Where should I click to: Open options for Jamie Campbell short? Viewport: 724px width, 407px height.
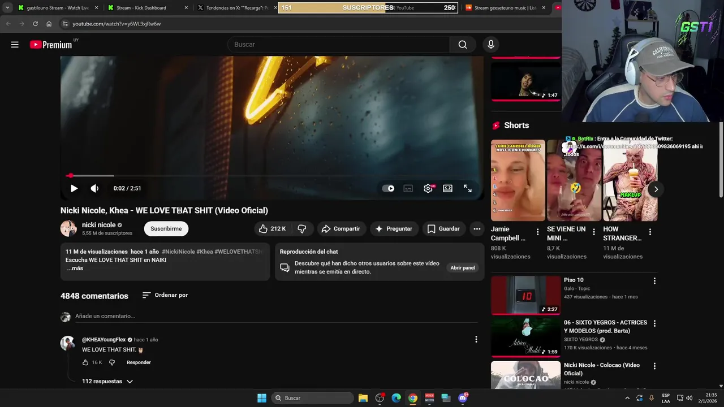tap(538, 232)
